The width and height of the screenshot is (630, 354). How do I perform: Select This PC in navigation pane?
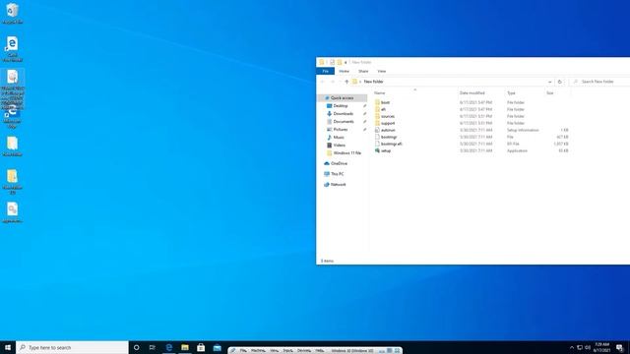tap(337, 174)
